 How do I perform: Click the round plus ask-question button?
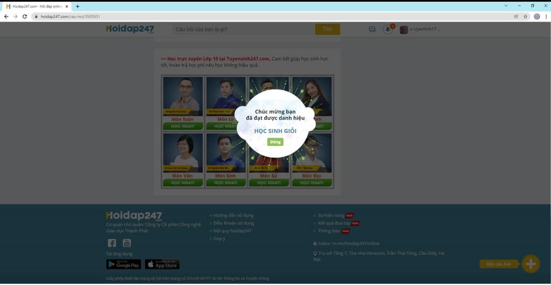(x=531, y=264)
